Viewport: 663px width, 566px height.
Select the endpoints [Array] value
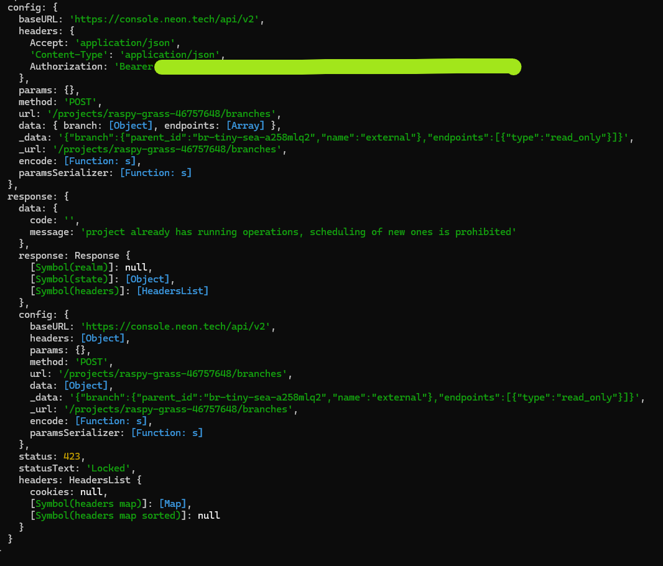(245, 126)
